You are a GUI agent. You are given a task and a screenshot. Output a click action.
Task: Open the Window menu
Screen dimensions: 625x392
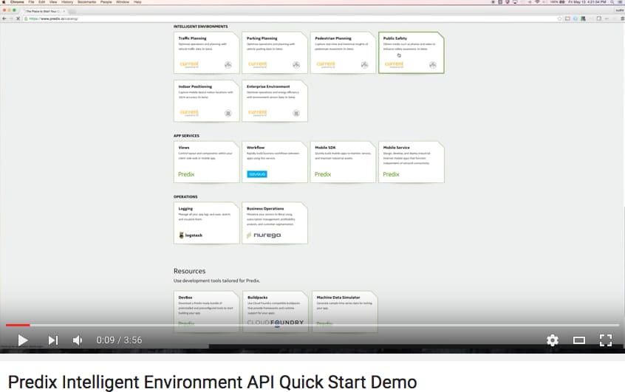tap(123, 2)
